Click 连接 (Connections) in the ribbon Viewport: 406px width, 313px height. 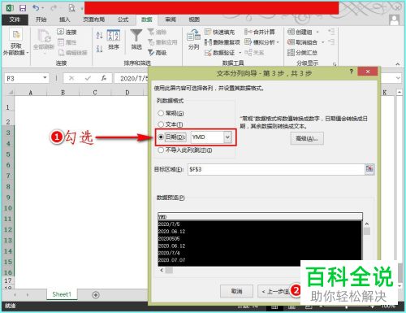point(67,32)
